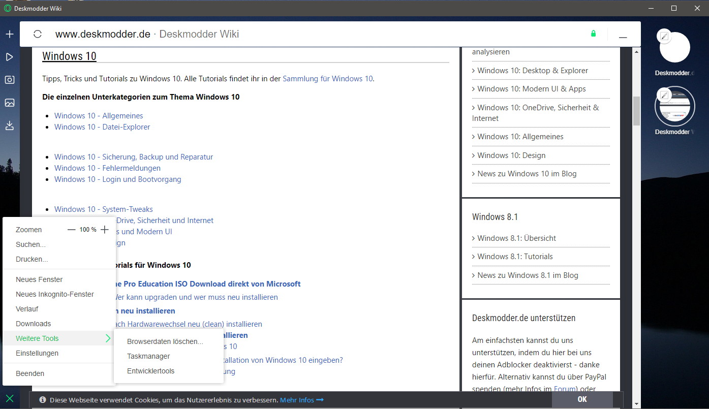Click the page scrollbar up arrow
The height and width of the screenshot is (409, 709).
(x=636, y=52)
